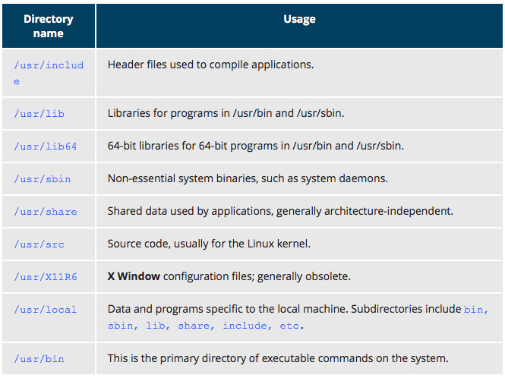Click the "sbin, lib, share, include, etc" code text
The width and height of the screenshot is (505, 378).
(x=205, y=325)
